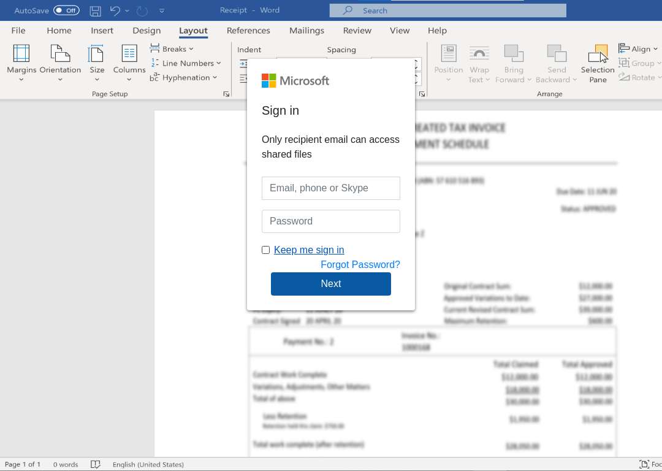Switch to the Home tab
This screenshot has height=471, width=662.
[x=59, y=31]
